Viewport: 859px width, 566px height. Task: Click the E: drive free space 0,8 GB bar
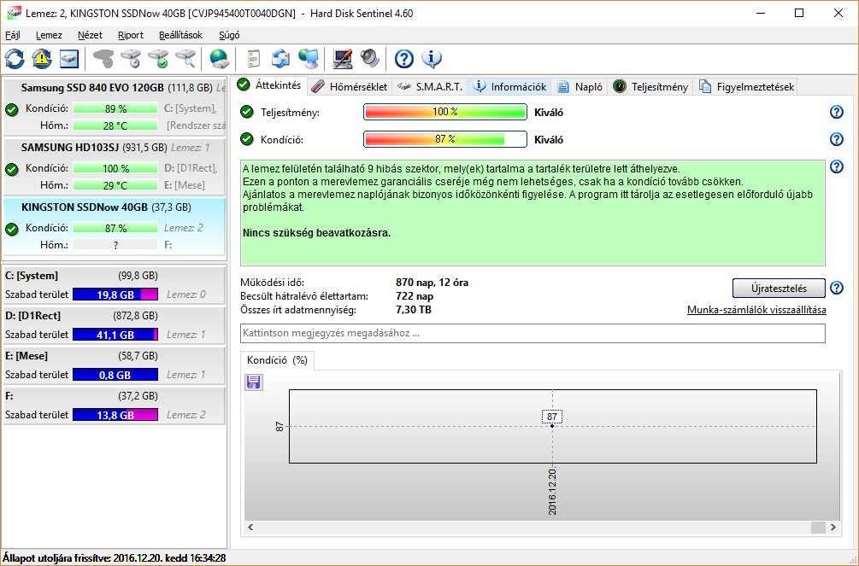point(115,375)
